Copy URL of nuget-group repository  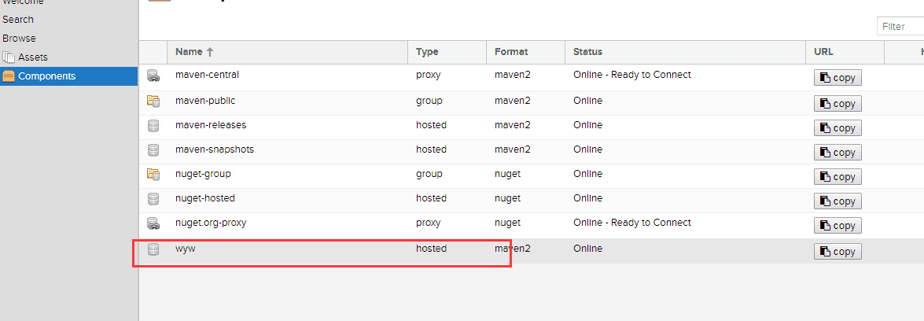point(837,177)
